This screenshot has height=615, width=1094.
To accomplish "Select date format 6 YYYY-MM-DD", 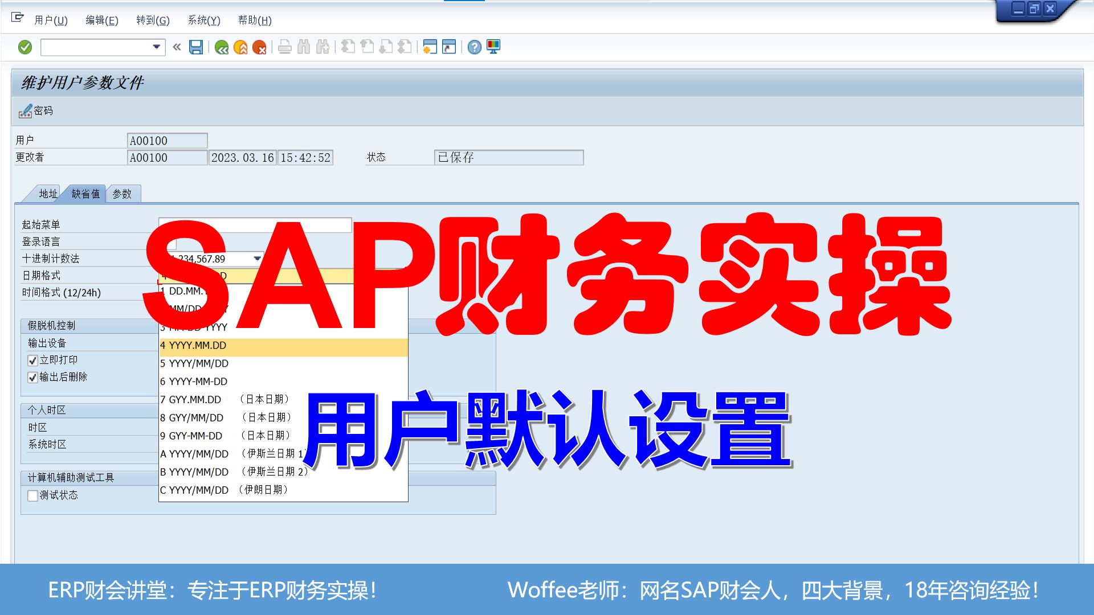I will click(x=283, y=382).
